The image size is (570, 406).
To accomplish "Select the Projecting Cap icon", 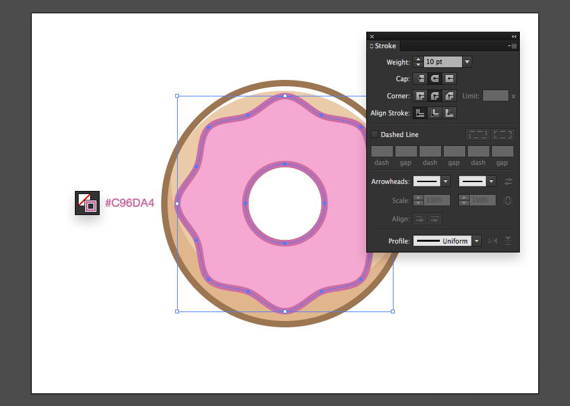I will click(449, 79).
